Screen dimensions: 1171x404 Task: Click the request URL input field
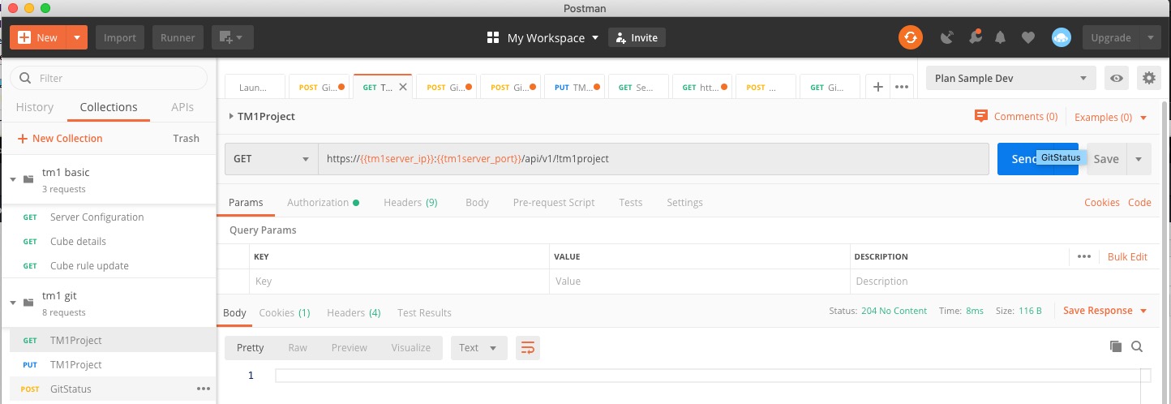pyautogui.click(x=653, y=159)
